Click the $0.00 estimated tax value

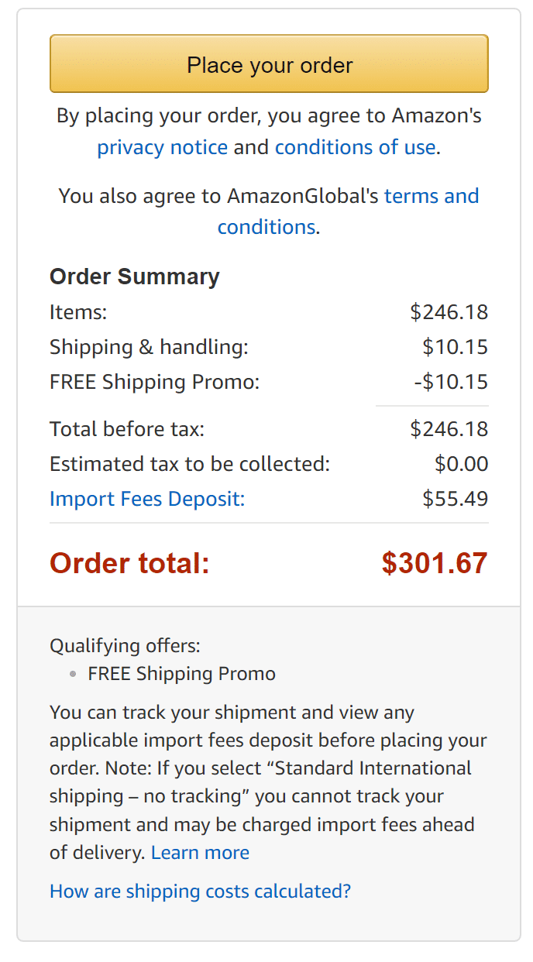[x=461, y=464]
